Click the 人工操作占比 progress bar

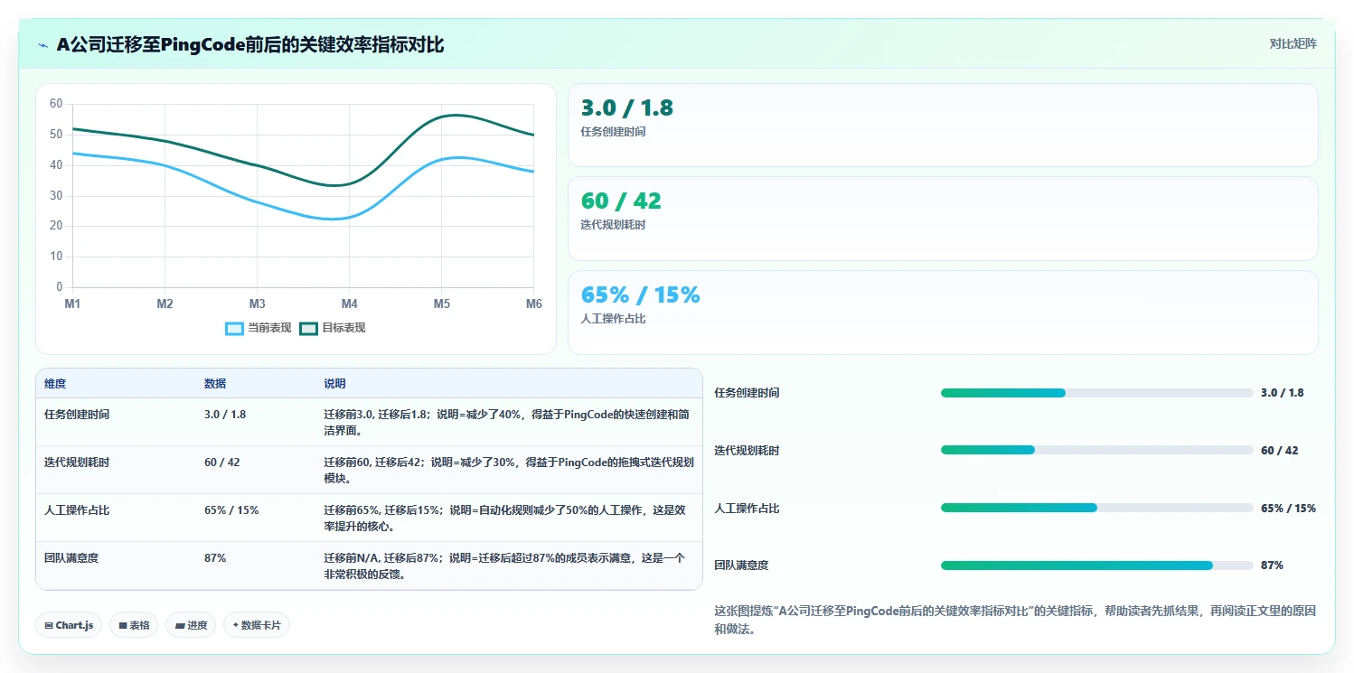pyautogui.click(x=1096, y=508)
